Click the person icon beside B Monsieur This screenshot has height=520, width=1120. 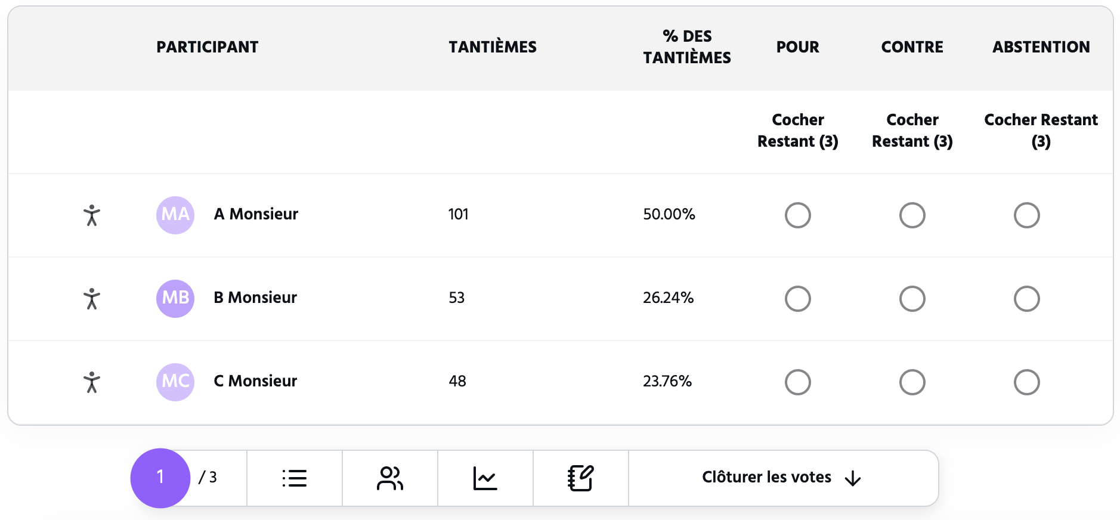click(x=92, y=299)
